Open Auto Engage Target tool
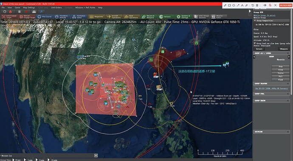293x161 pixels. 9,17
